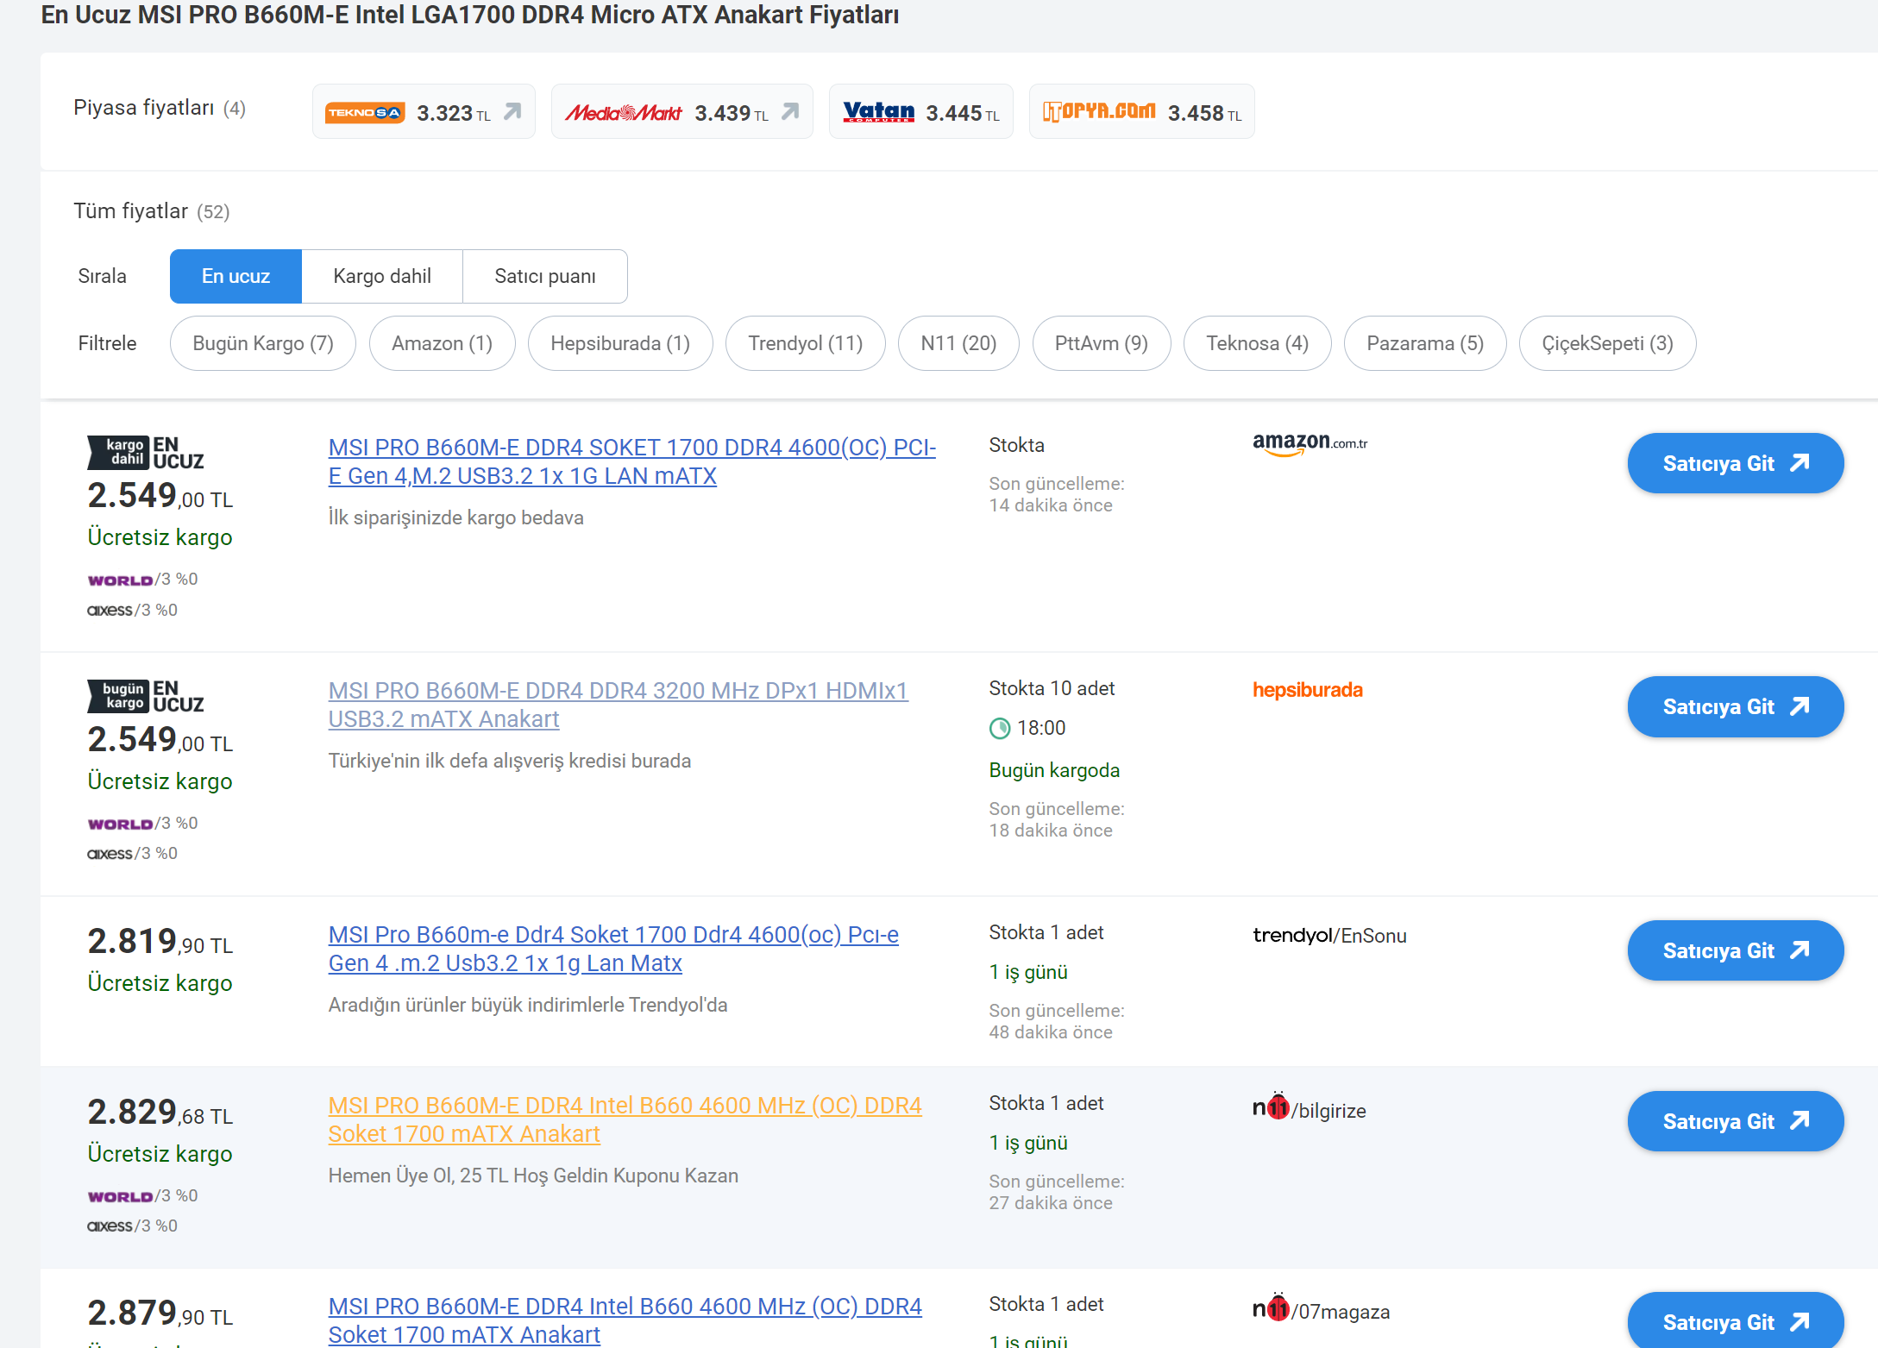This screenshot has width=1878, height=1348.
Task: Click the Axess logo on Hepsiburada offer
Action: tap(110, 854)
